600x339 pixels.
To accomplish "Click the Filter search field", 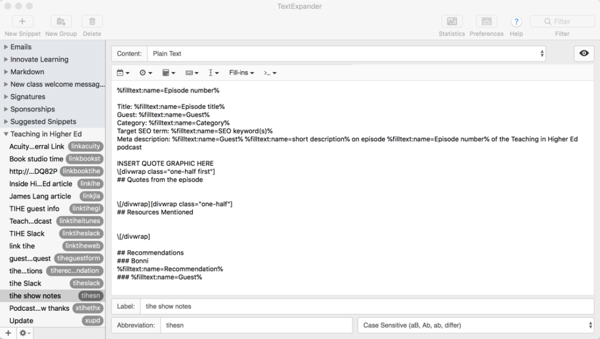I will 562,22.
